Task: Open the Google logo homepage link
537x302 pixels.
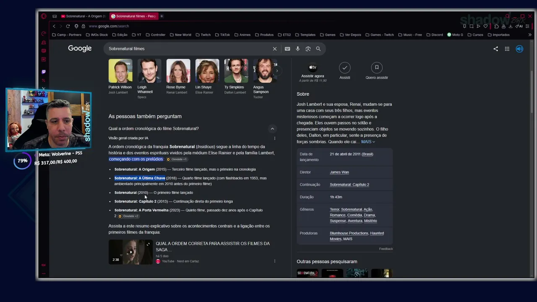Action: 80,49
